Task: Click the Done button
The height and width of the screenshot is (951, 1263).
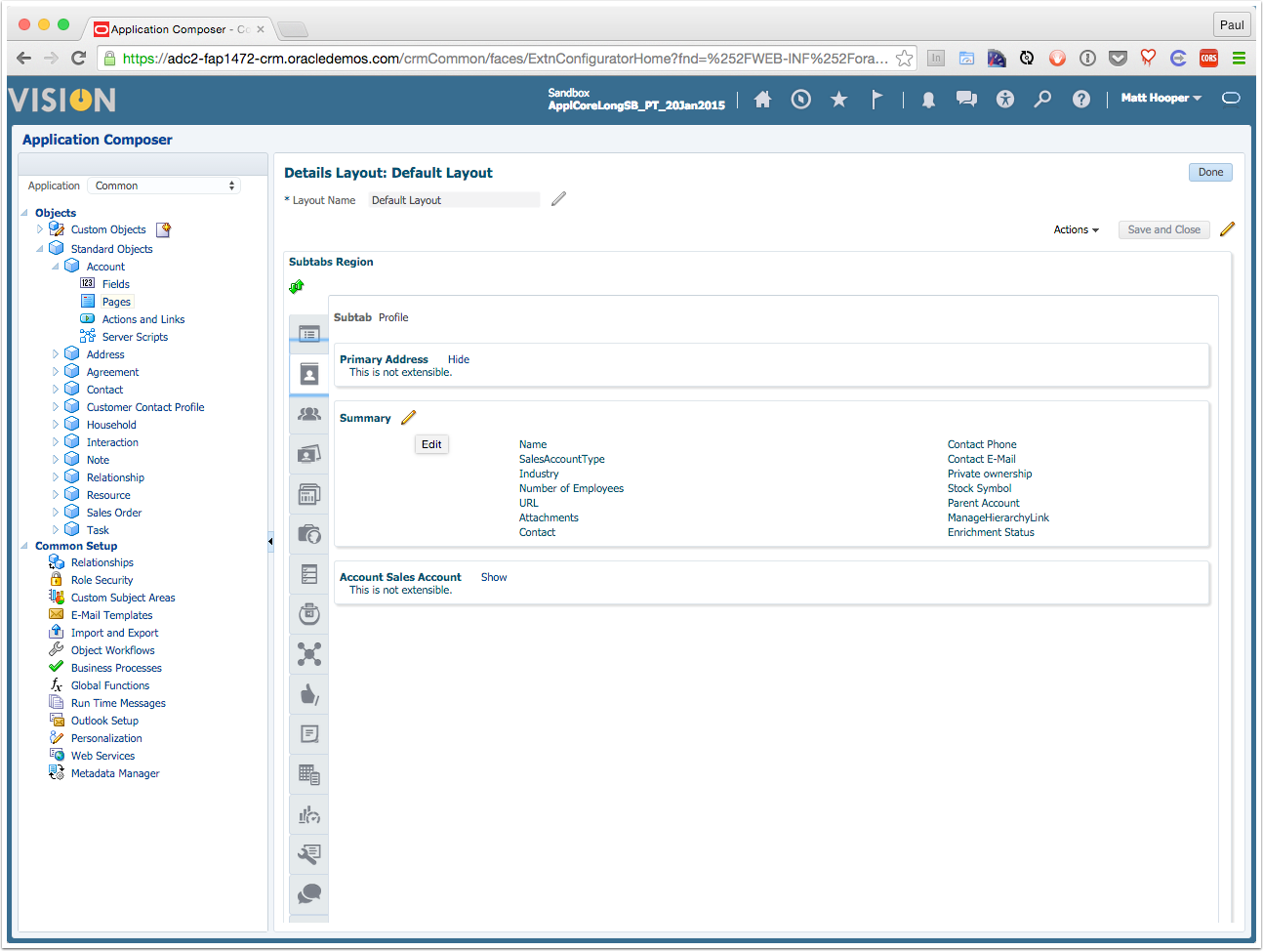Action: [1210, 172]
